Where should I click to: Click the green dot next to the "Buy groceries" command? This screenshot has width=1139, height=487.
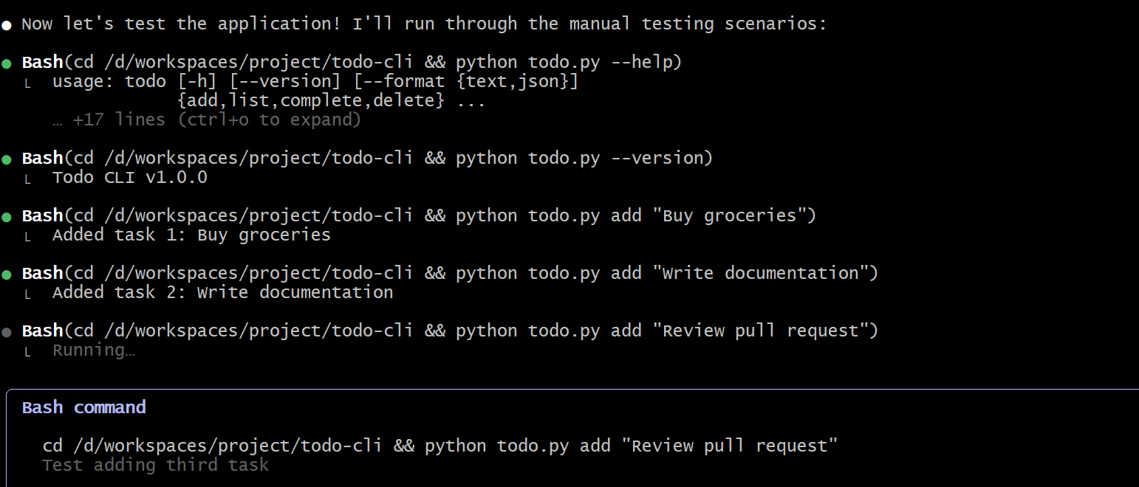(7, 217)
